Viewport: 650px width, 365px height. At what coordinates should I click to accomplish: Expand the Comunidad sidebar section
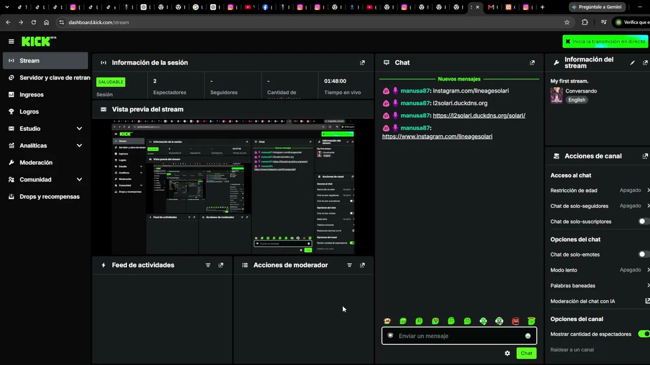tap(79, 179)
